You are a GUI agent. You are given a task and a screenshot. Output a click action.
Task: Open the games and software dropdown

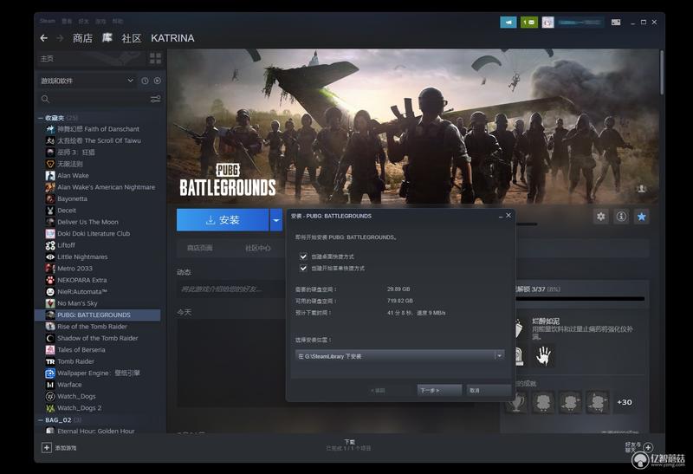[x=87, y=81]
